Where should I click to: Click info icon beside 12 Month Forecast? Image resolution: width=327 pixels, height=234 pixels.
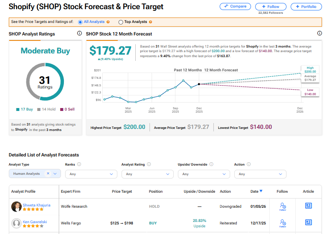pyautogui.click(x=319, y=33)
